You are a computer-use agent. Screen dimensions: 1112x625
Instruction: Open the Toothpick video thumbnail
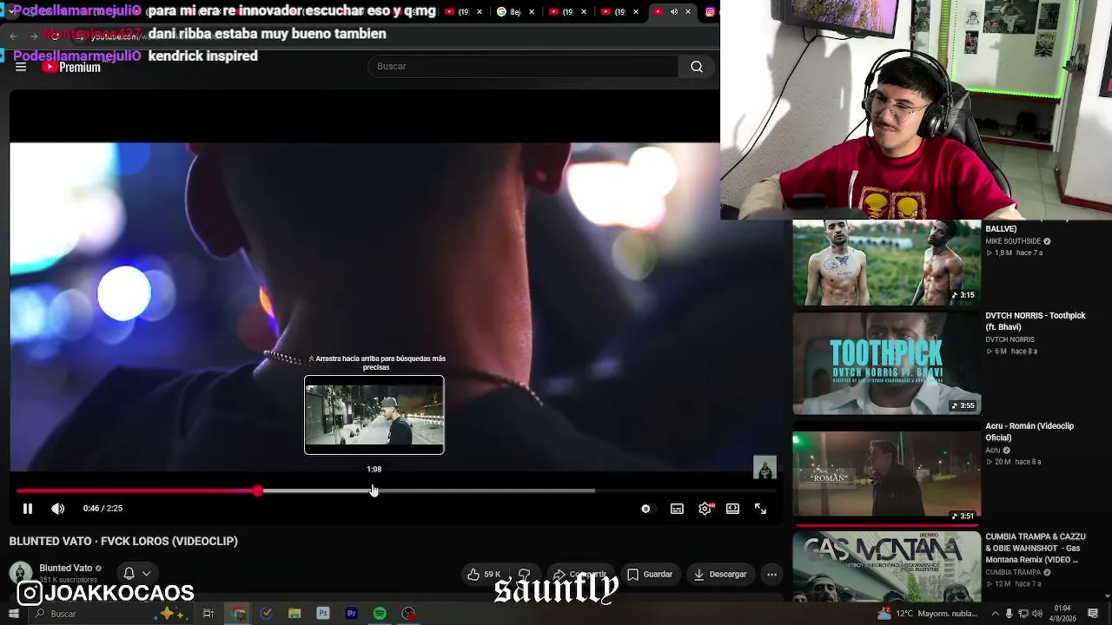(886, 364)
